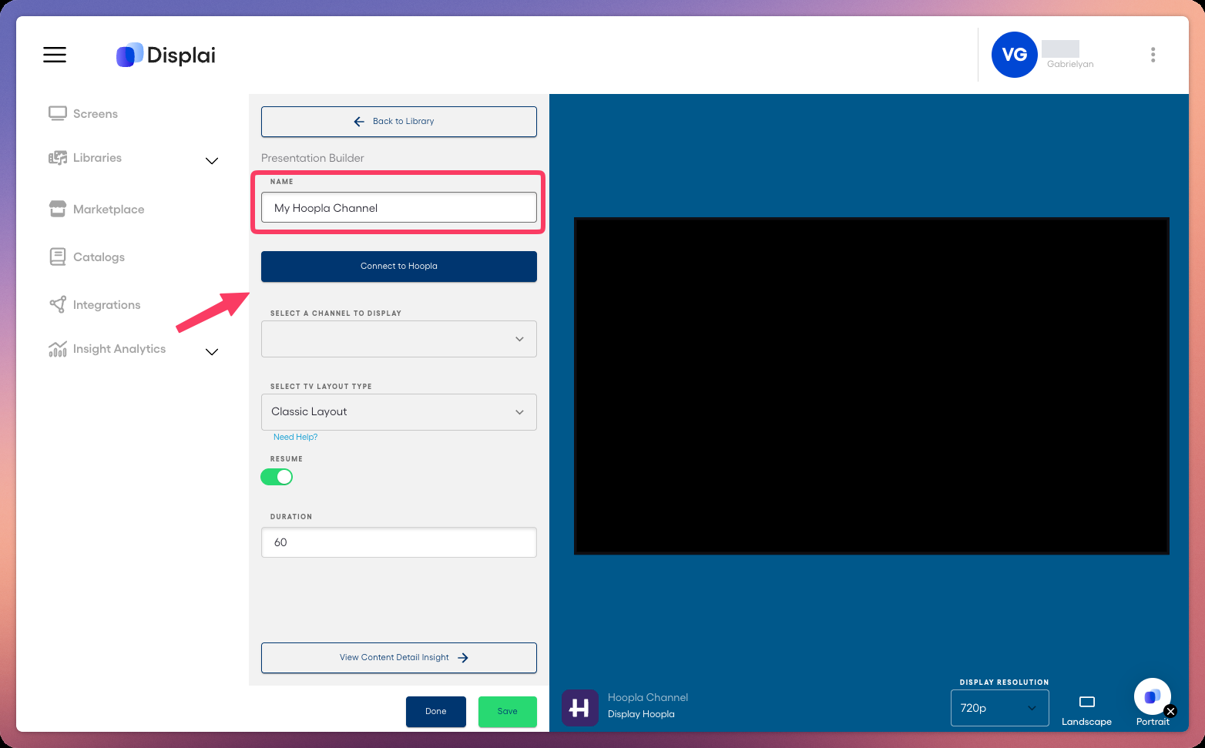Open Catalogs from sidebar

coord(99,257)
